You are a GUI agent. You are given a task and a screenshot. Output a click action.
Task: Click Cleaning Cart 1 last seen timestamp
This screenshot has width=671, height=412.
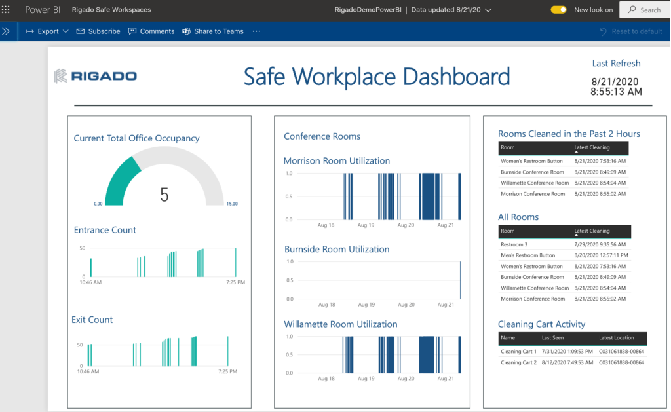coord(567,352)
